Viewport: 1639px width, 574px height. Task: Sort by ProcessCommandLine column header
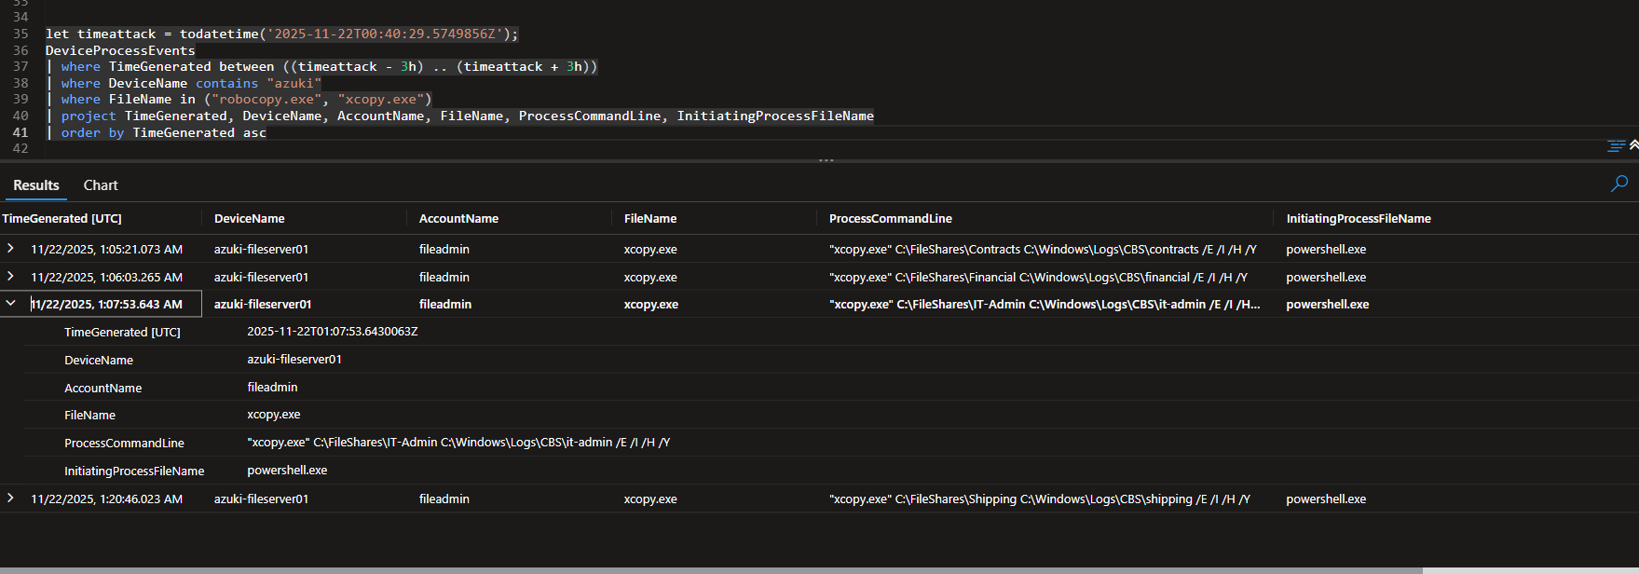[x=891, y=218]
